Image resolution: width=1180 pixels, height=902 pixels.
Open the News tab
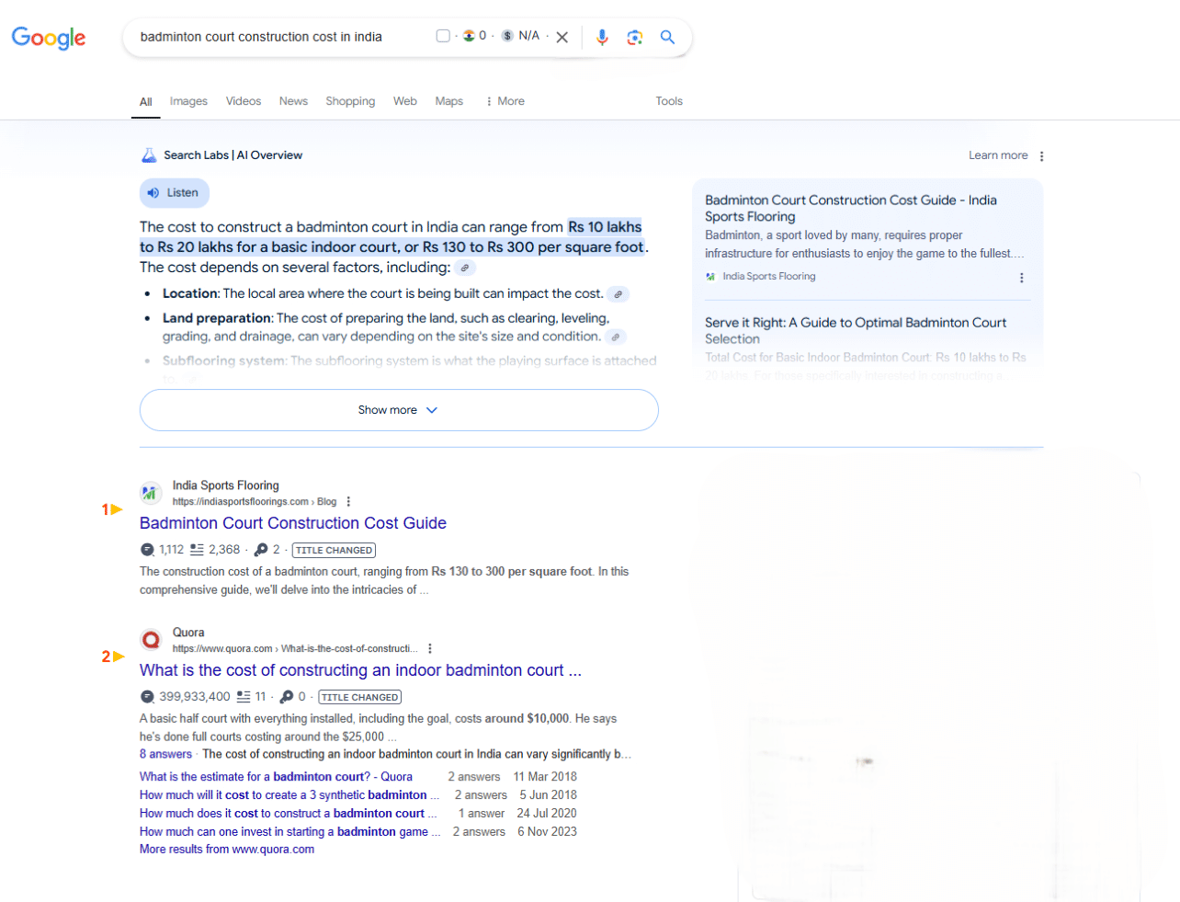[x=293, y=101]
